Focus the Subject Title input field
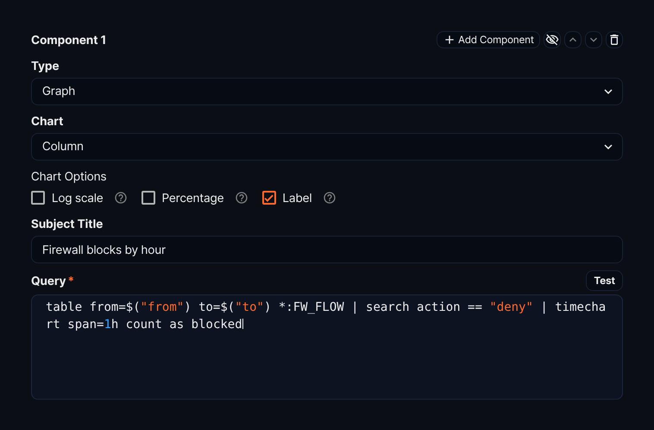This screenshot has height=430, width=654. 327,250
